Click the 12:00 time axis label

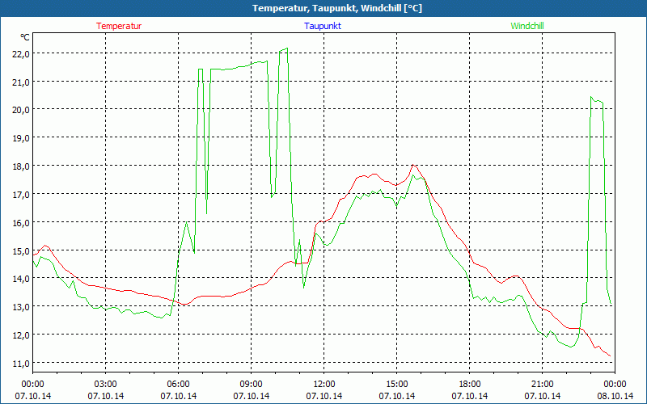pyautogui.click(x=324, y=385)
